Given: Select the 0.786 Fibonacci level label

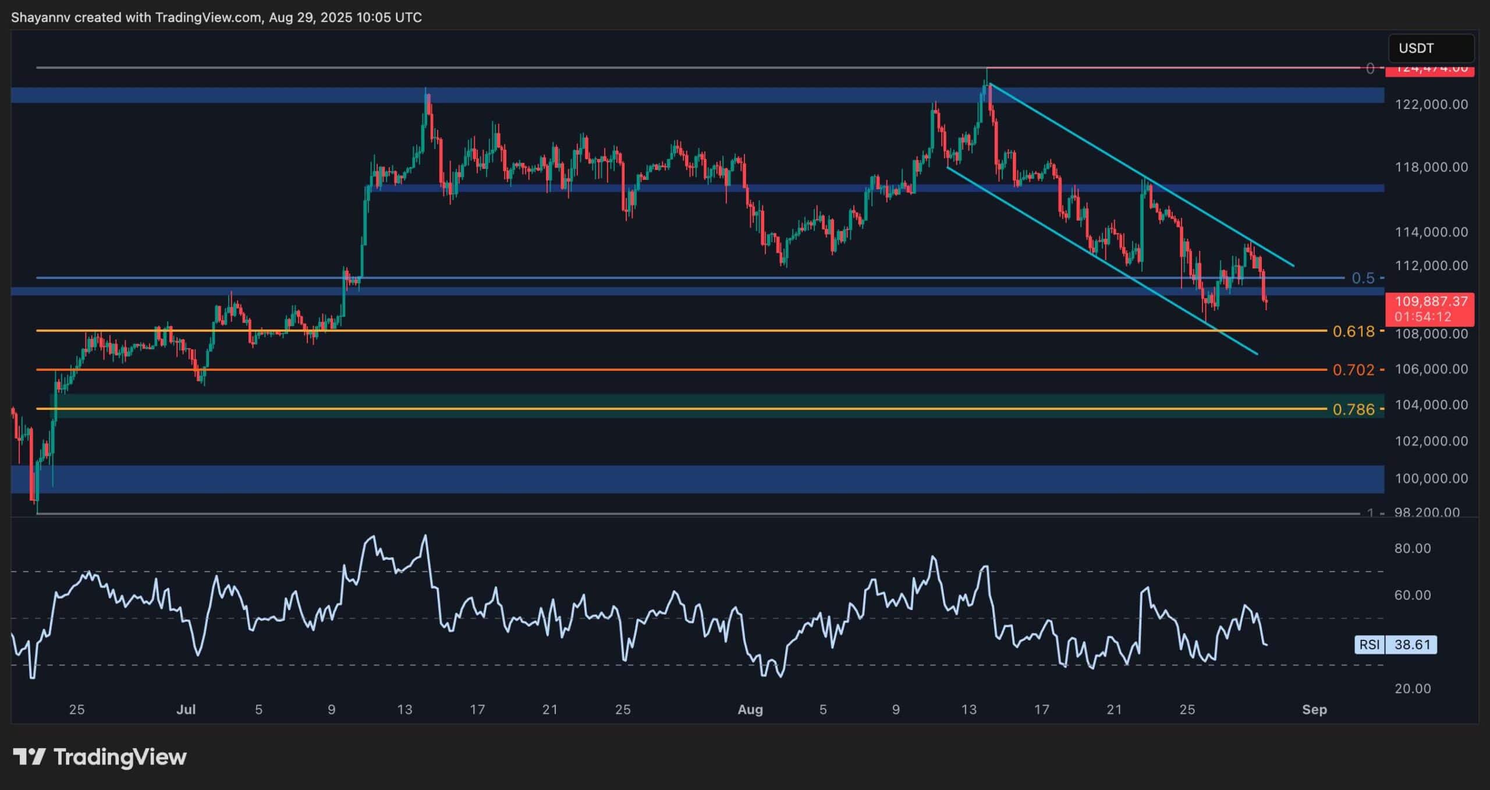Looking at the screenshot, I should (x=1353, y=409).
